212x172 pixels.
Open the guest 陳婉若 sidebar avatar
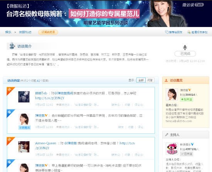point(172,94)
